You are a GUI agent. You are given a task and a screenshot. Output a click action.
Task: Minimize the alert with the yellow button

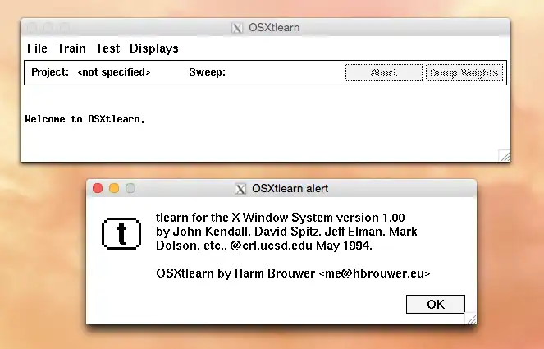coord(114,188)
